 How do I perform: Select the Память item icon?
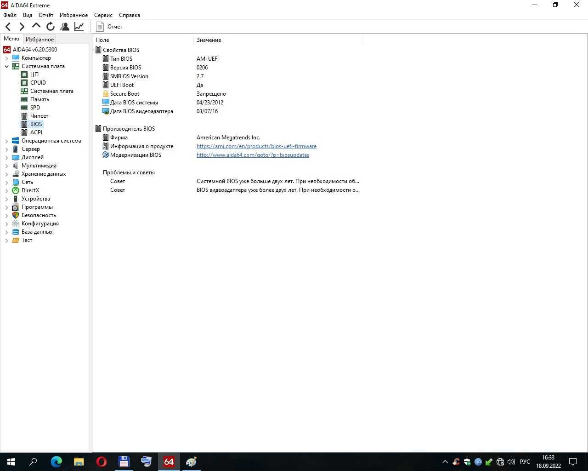click(x=24, y=99)
